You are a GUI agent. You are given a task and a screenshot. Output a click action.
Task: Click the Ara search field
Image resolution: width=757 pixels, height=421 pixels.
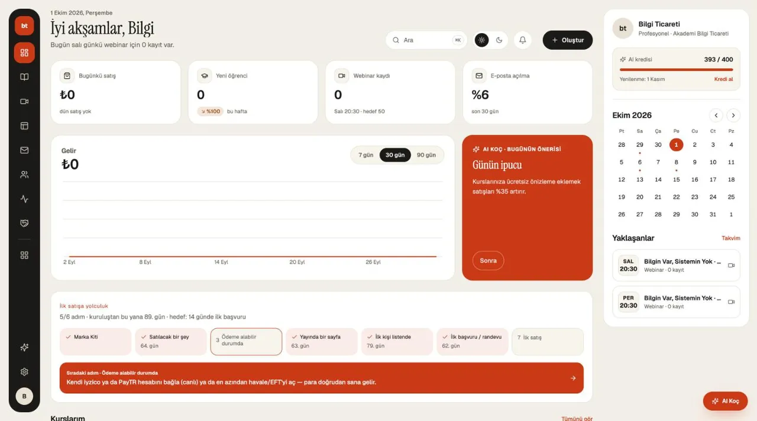(x=426, y=40)
